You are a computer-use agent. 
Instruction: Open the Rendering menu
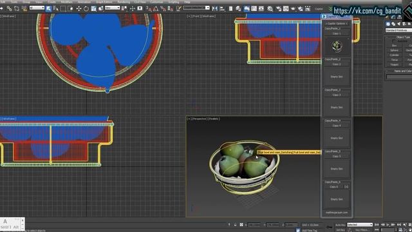tap(124, 2)
